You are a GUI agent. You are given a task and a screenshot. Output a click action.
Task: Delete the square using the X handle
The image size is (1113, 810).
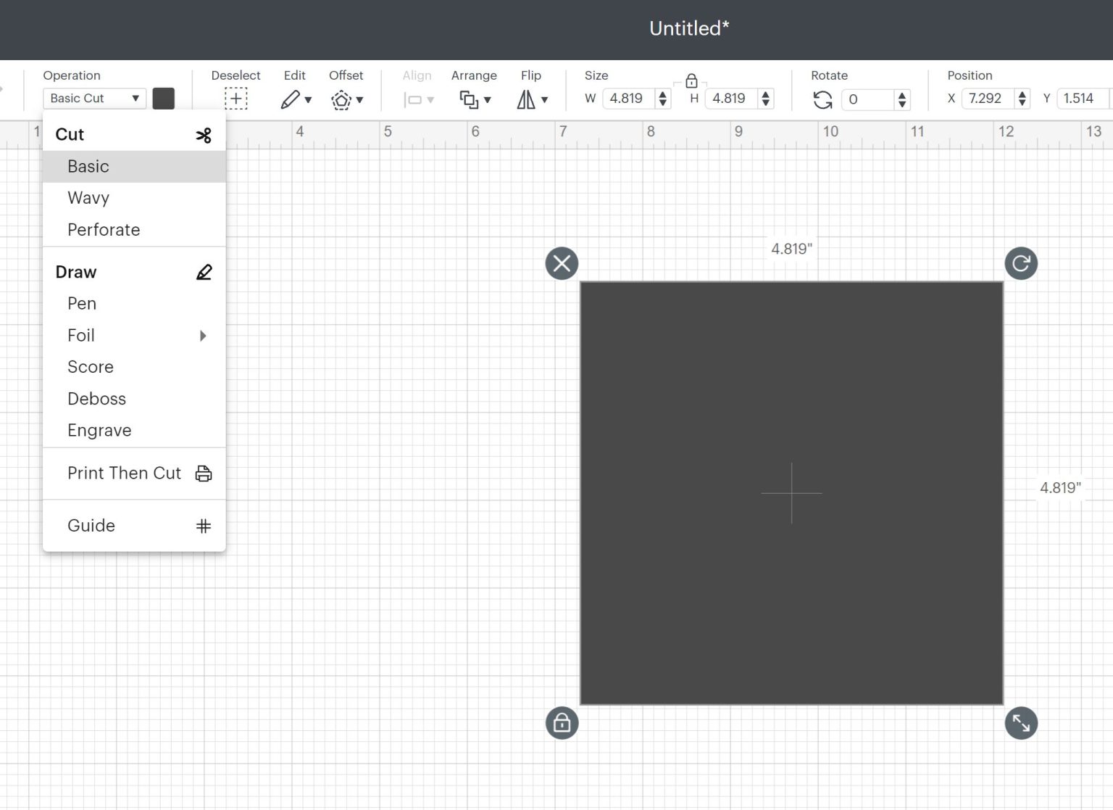point(562,263)
